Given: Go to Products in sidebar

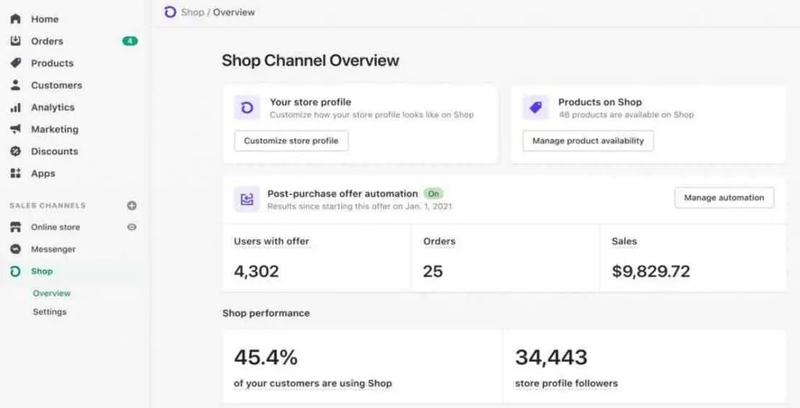Looking at the screenshot, I should click(x=52, y=63).
